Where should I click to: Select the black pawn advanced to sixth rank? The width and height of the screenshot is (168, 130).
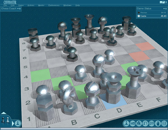pyautogui.click(x=72, y=54)
